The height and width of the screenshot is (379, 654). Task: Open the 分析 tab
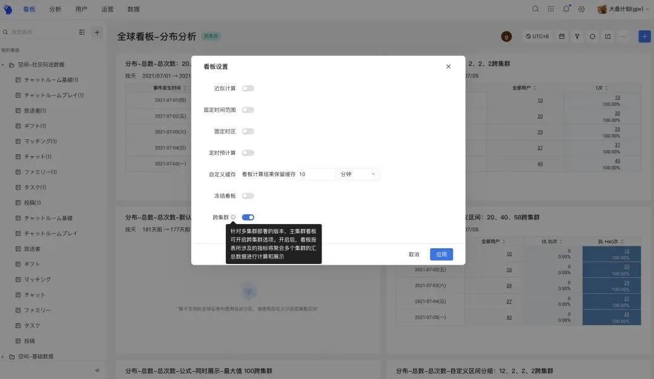(x=55, y=9)
